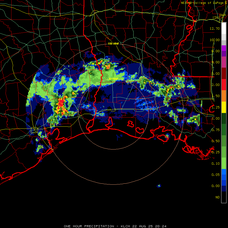
Task: Select the bright blue legend color band
Action: [224, 172]
